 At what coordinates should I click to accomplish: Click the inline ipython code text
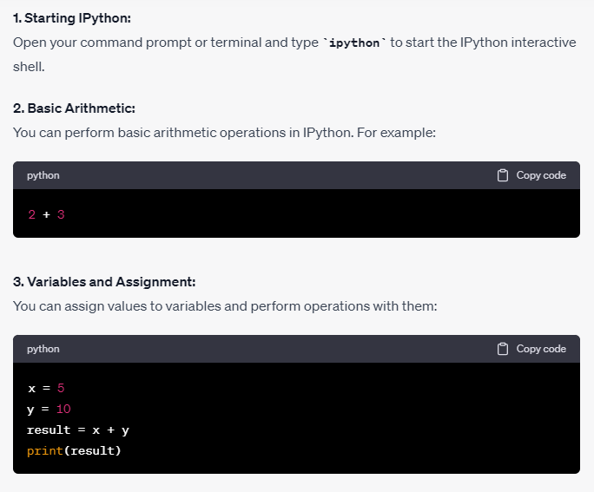[x=354, y=43]
